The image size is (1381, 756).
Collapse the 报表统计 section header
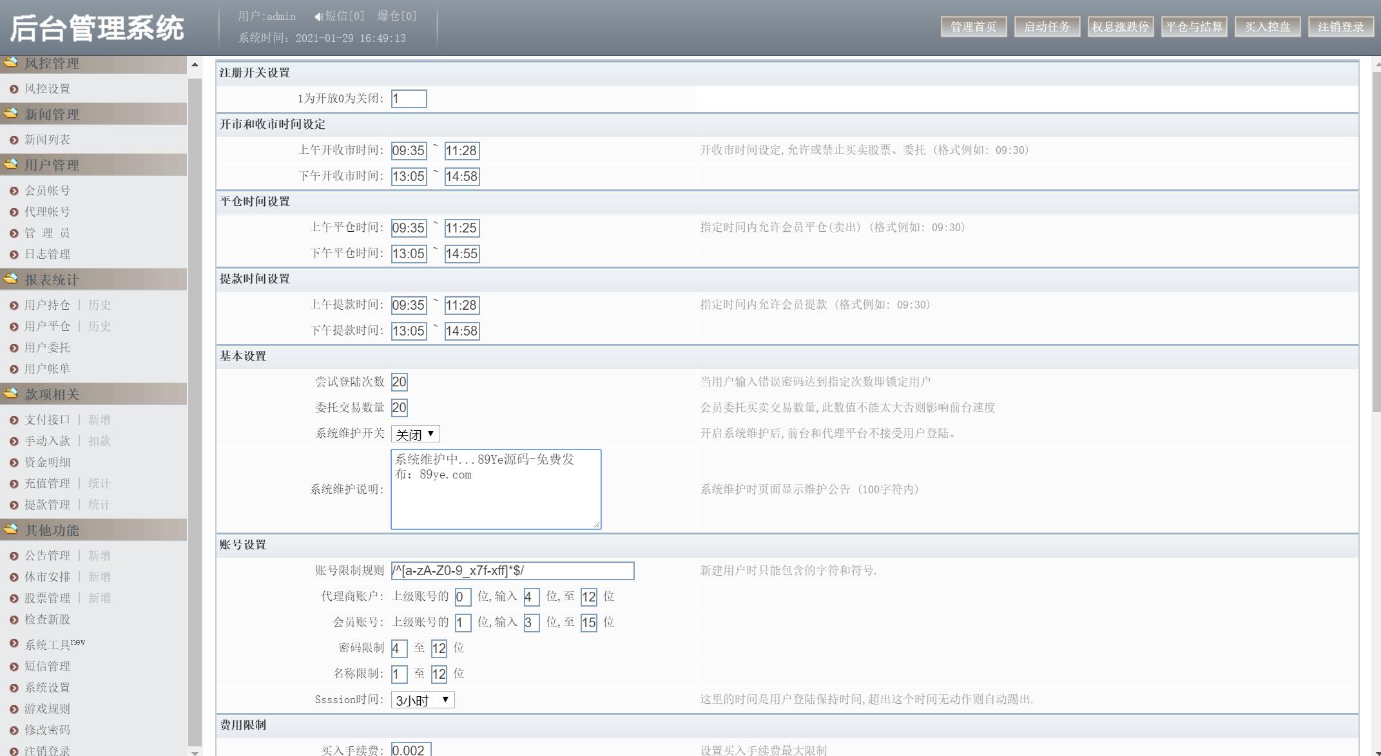point(93,279)
